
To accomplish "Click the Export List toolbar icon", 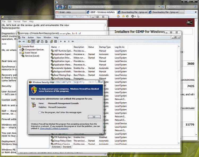I will [46, 42].
